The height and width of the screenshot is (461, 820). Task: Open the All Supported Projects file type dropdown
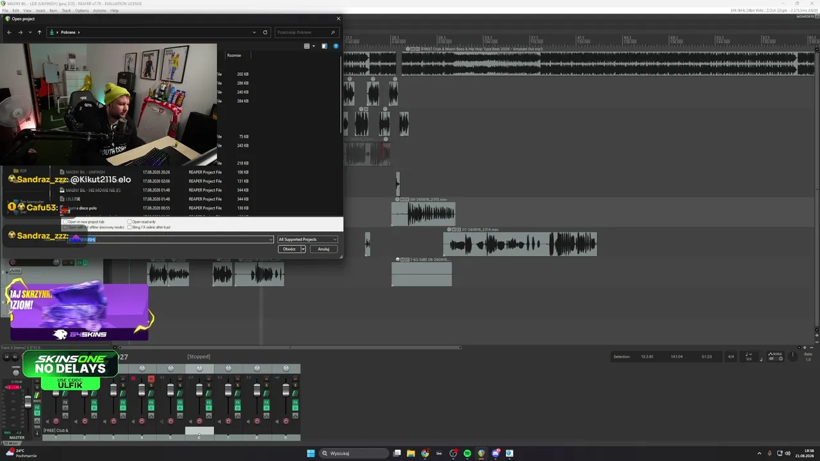pyautogui.click(x=307, y=239)
